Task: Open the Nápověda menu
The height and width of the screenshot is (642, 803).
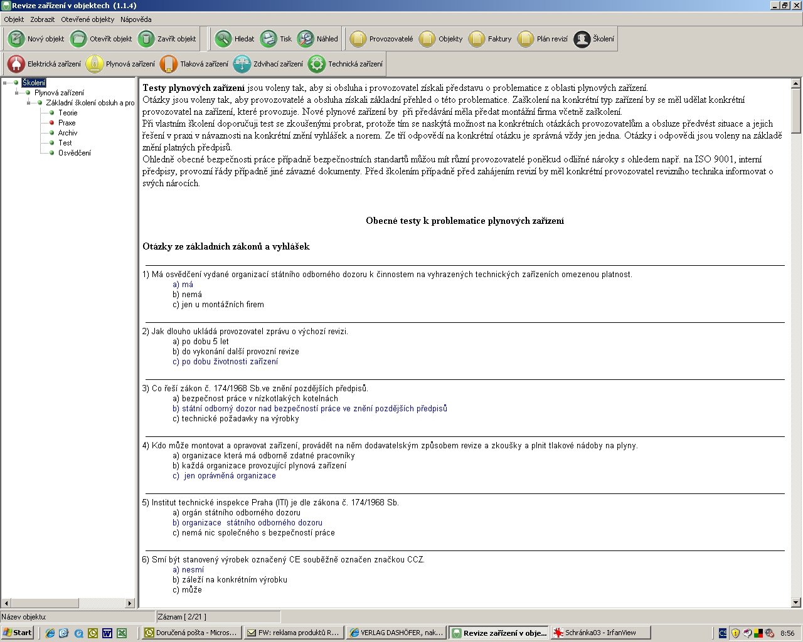Action: 136,19
